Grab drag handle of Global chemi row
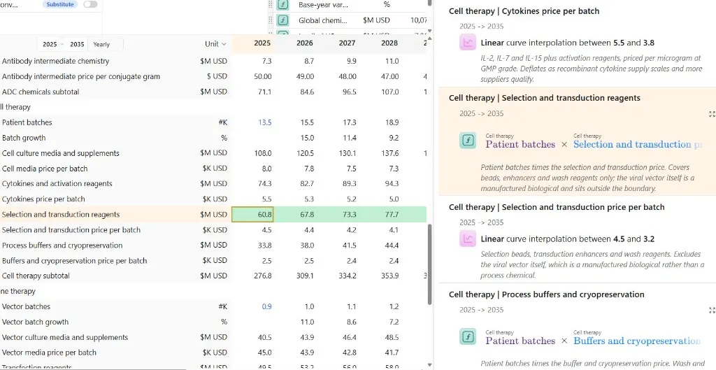The image size is (716, 370). point(271,20)
